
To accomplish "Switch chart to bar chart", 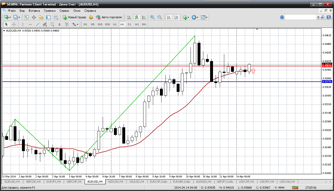I will click(129, 17).
